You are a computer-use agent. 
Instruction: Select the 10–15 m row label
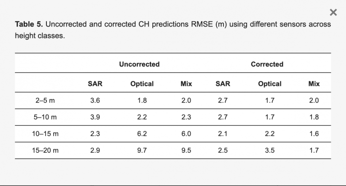coord(45,134)
